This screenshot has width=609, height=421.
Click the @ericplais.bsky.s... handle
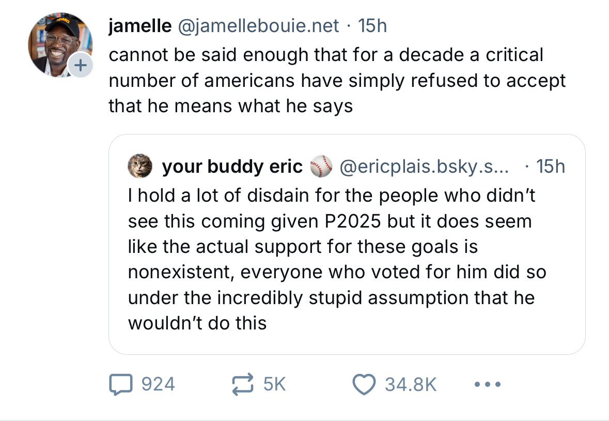point(424,167)
